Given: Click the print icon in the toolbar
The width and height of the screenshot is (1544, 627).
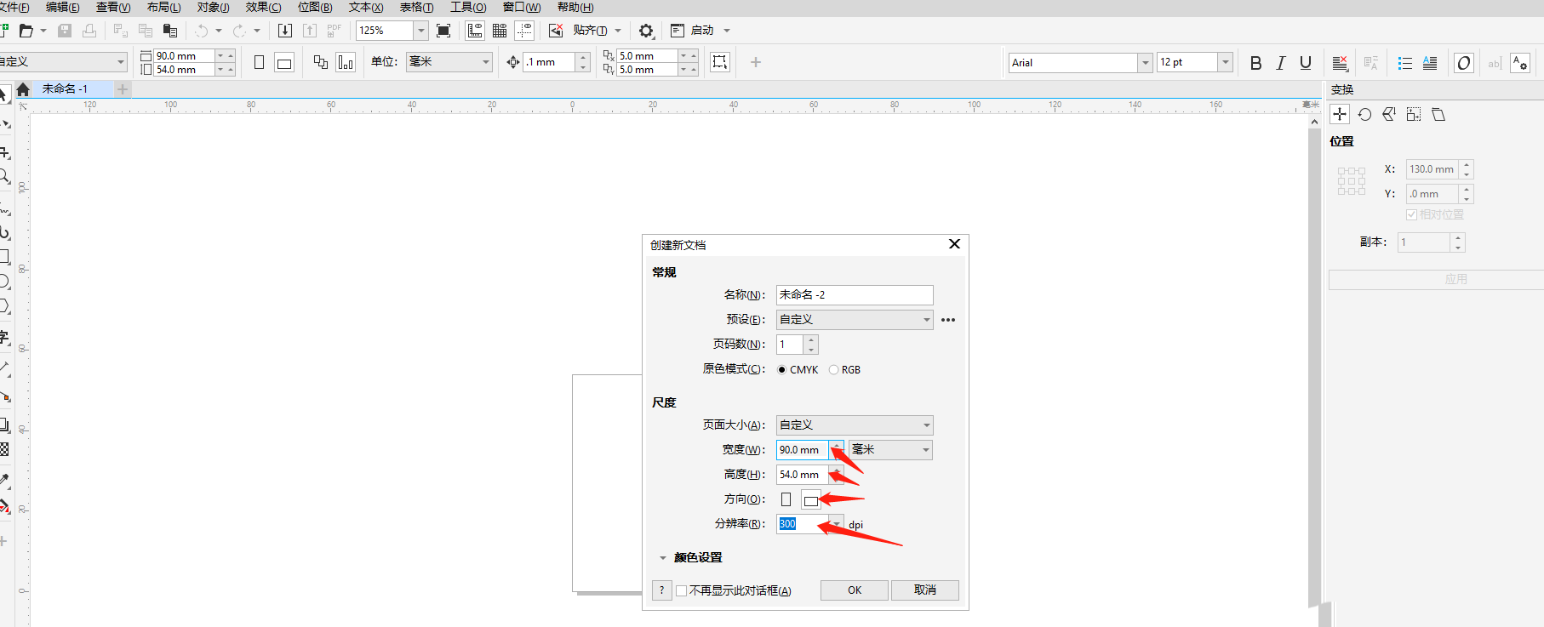Looking at the screenshot, I should [89, 31].
